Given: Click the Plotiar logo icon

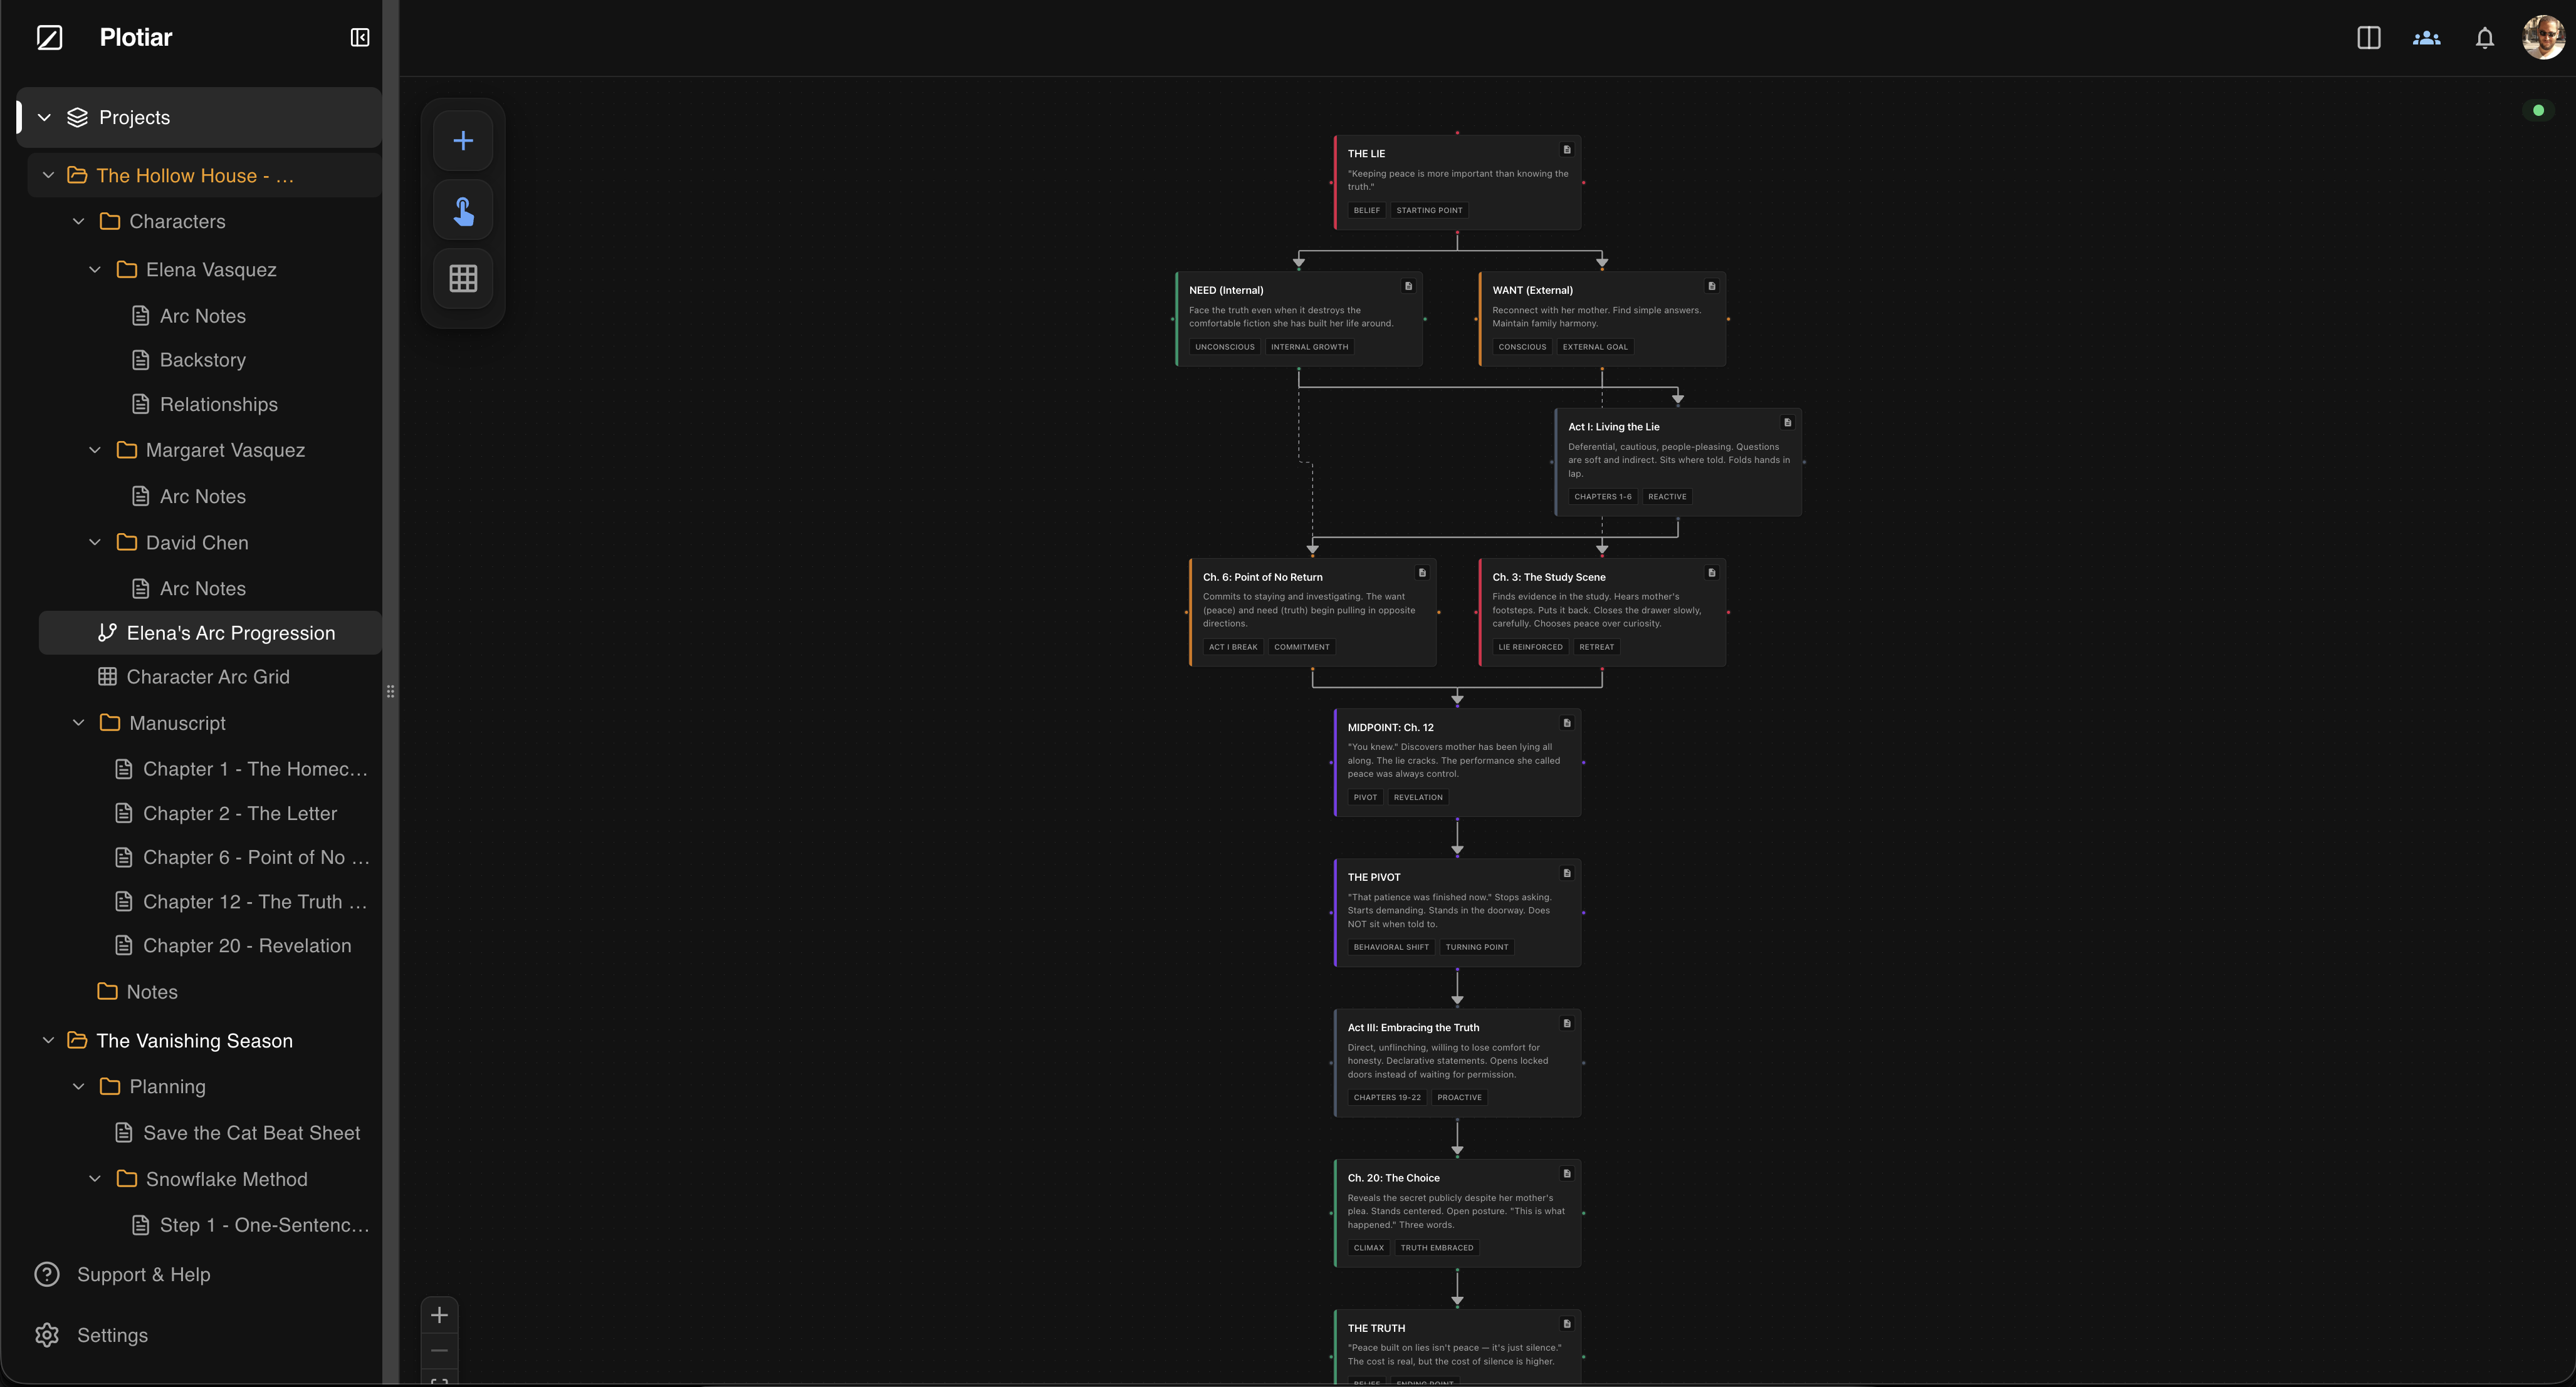Looking at the screenshot, I should coord(49,37).
